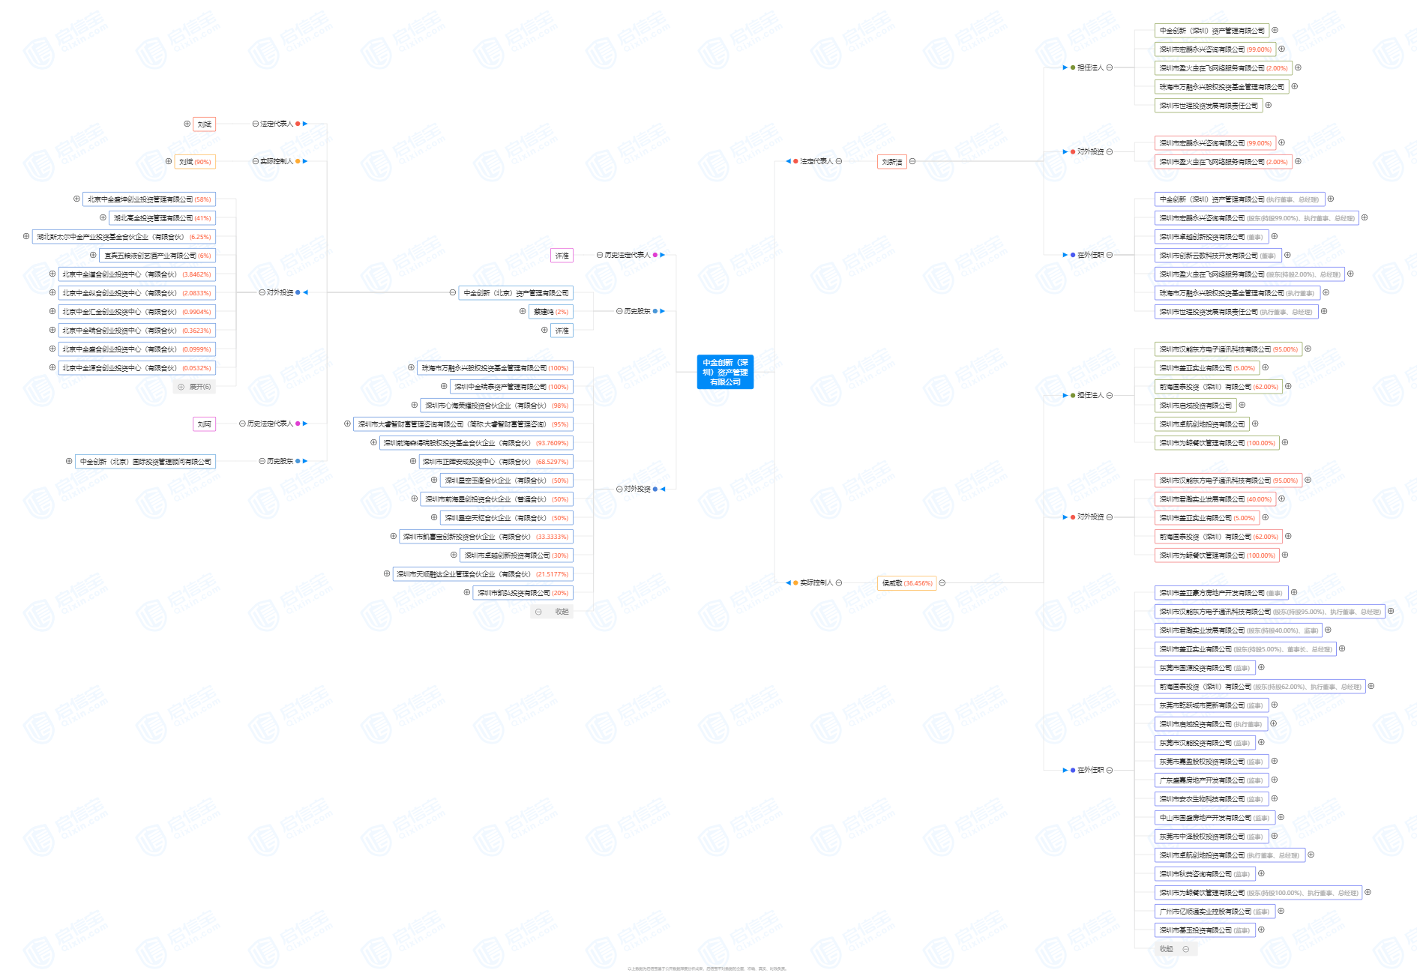This screenshot has height=979, width=1417.
Task: Open 深圳市心海荣耀投资合伙企业 (98%) node
Action: [x=497, y=405]
